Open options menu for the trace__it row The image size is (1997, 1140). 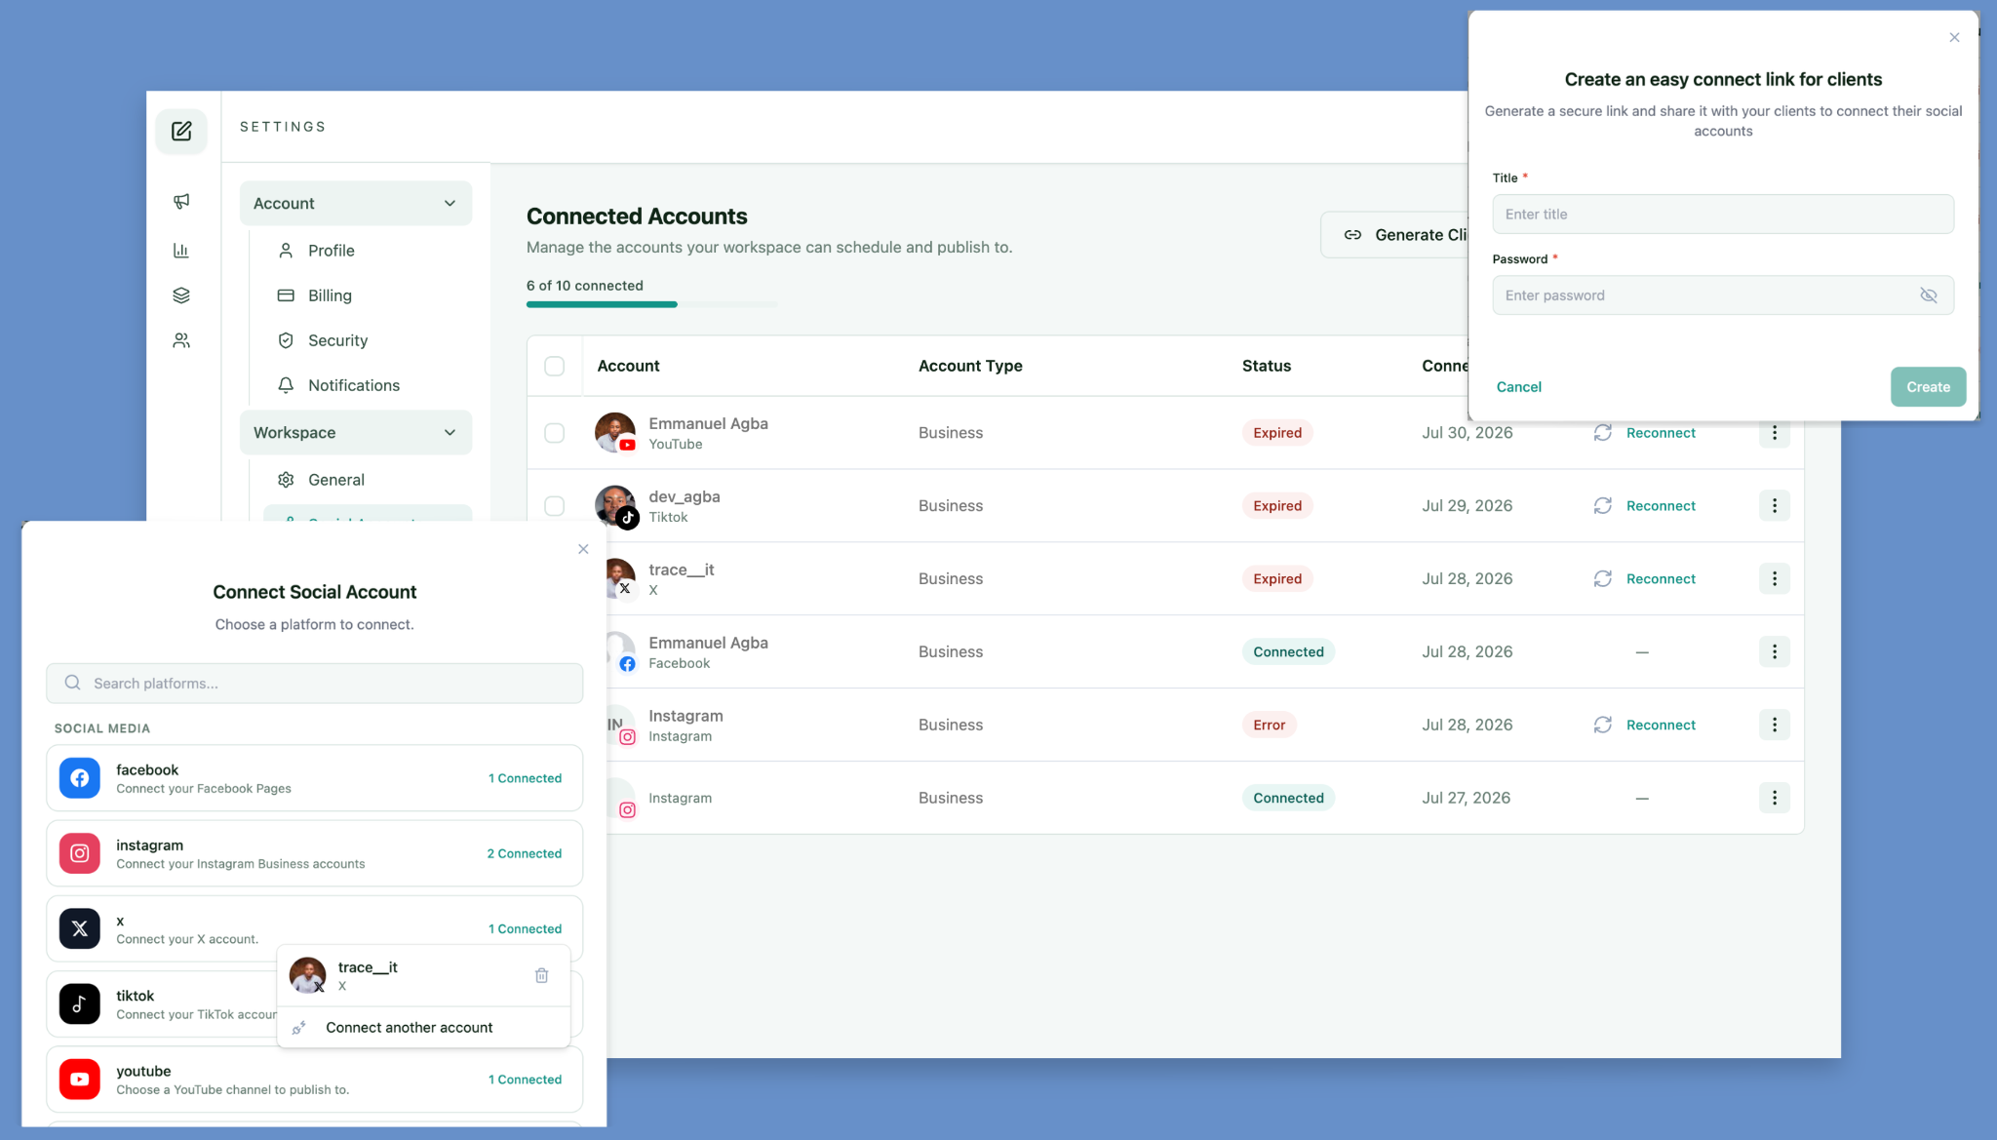[x=1775, y=579]
